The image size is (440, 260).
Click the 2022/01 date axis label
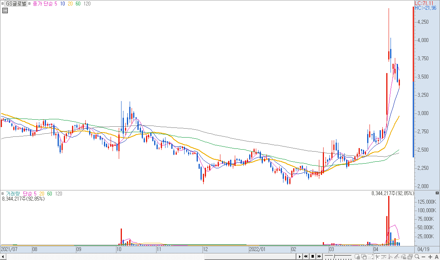(x=257, y=249)
